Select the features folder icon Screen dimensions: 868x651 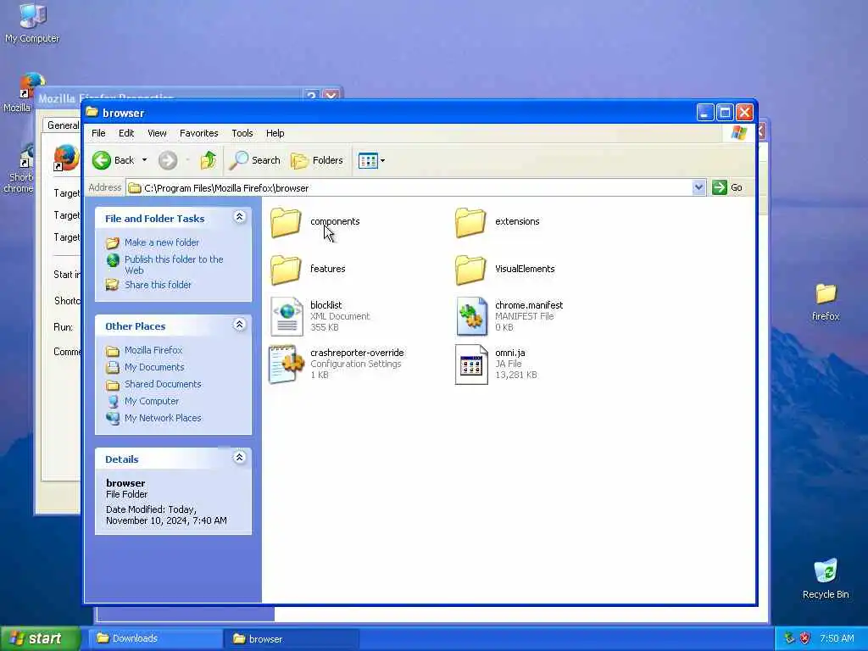[286, 270]
